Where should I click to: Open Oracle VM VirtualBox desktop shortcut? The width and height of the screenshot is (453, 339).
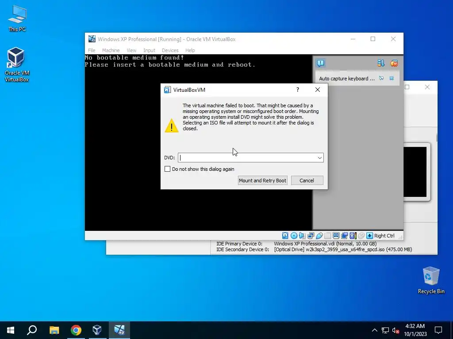(16, 64)
